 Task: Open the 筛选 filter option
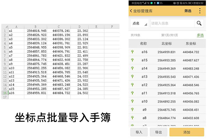[188, 11]
